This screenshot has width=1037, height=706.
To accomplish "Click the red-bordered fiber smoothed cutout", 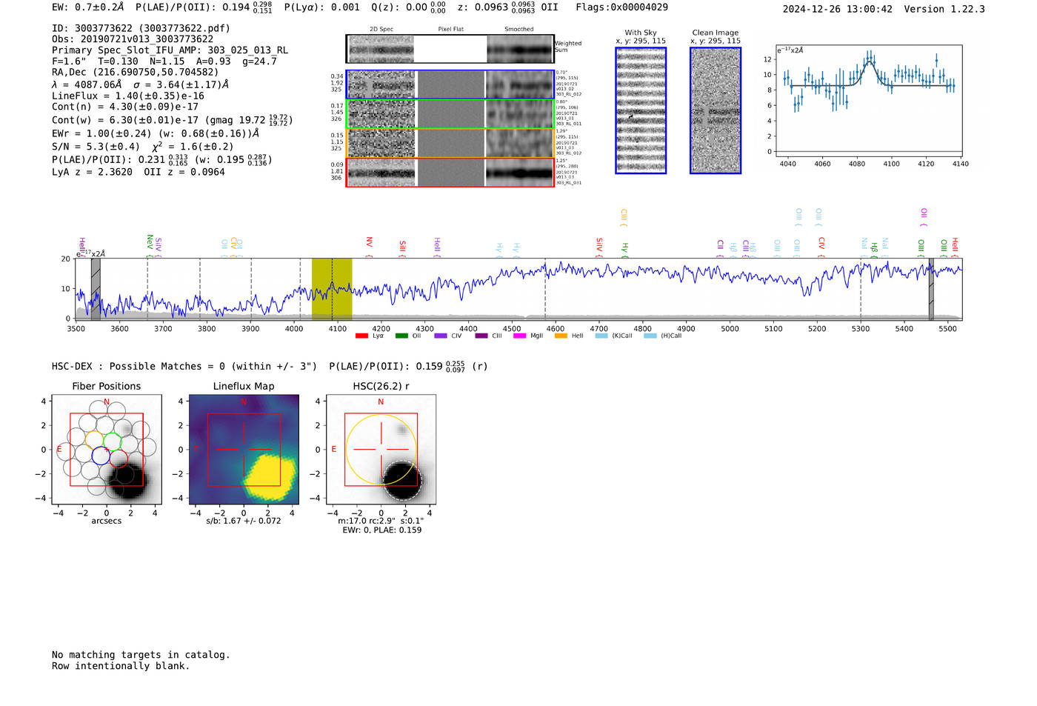I will 520,173.
